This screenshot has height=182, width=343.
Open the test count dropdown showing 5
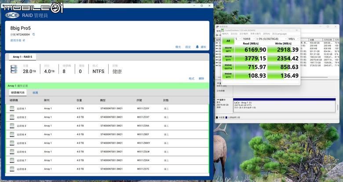pos(238,39)
